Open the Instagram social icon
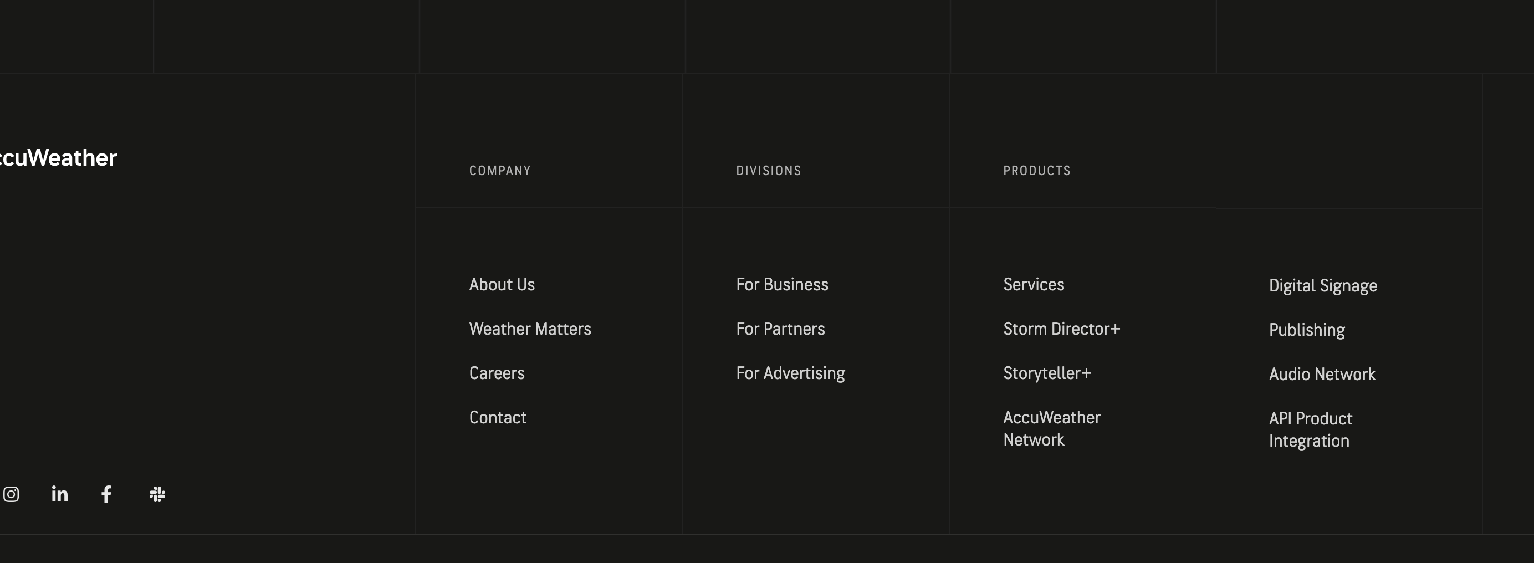The width and height of the screenshot is (1534, 563). click(x=11, y=494)
